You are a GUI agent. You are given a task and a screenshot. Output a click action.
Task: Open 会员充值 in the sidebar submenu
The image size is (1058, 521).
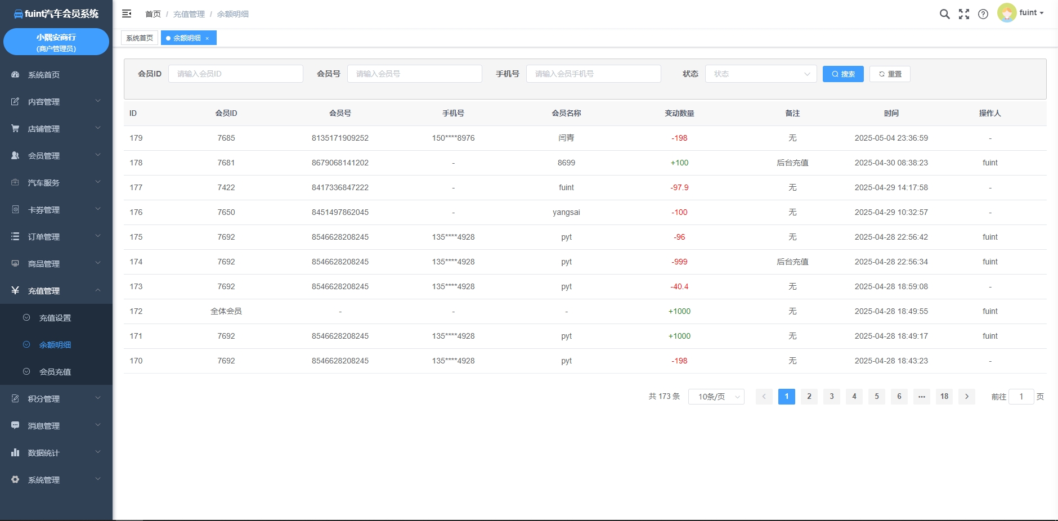pos(55,372)
